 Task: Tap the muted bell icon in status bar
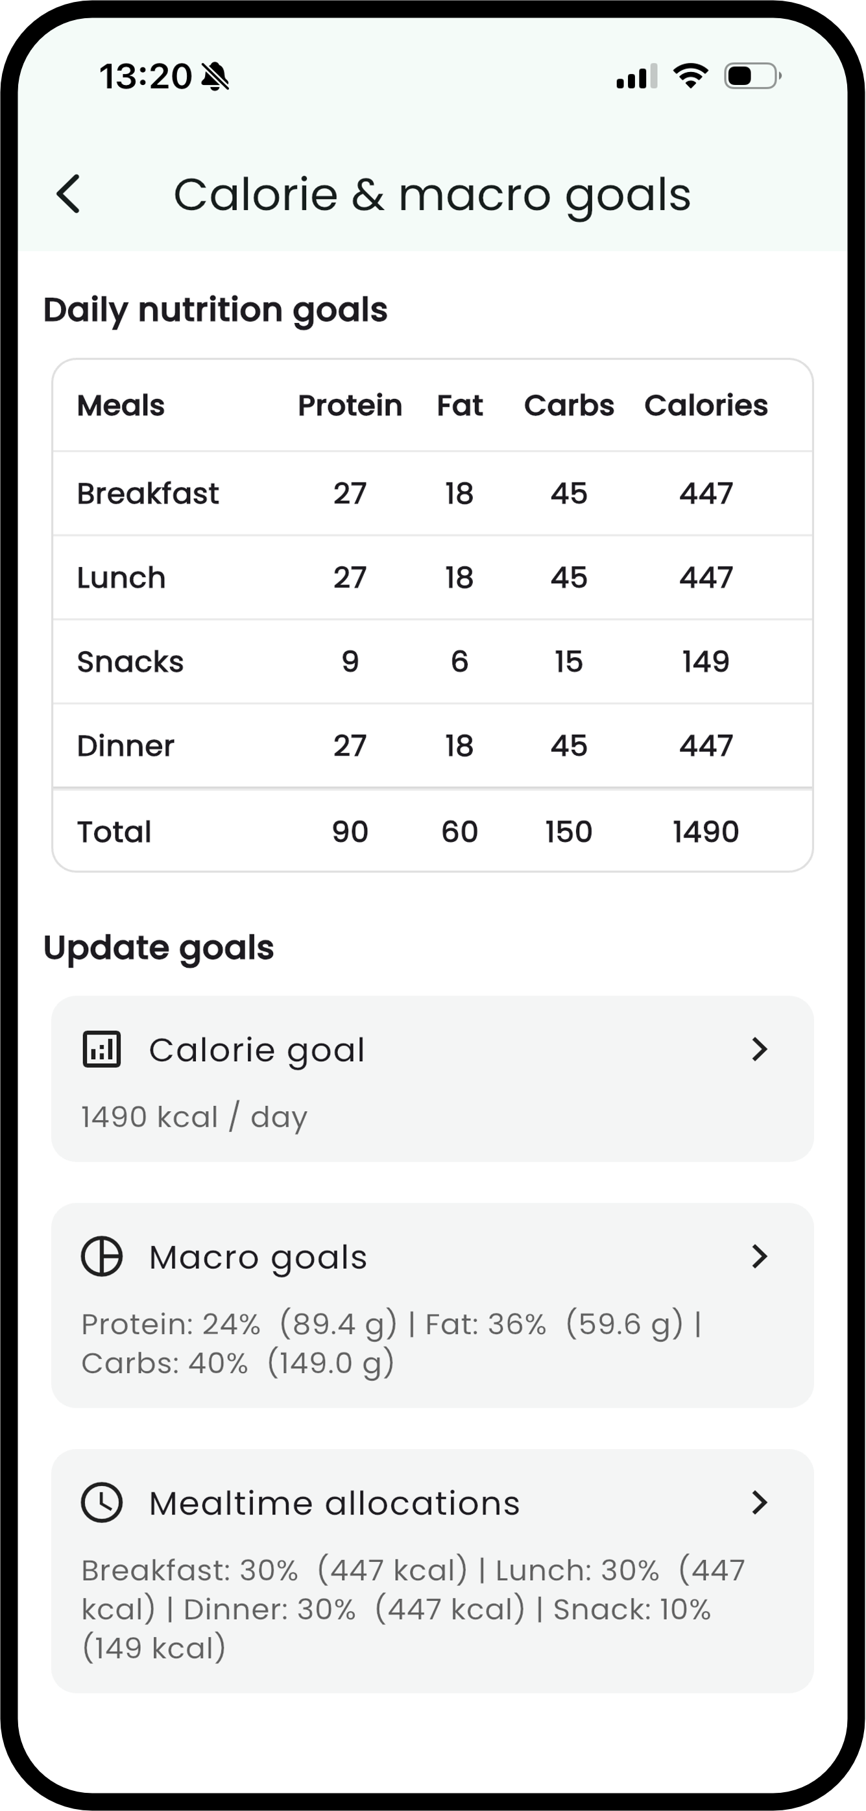(x=215, y=76)
